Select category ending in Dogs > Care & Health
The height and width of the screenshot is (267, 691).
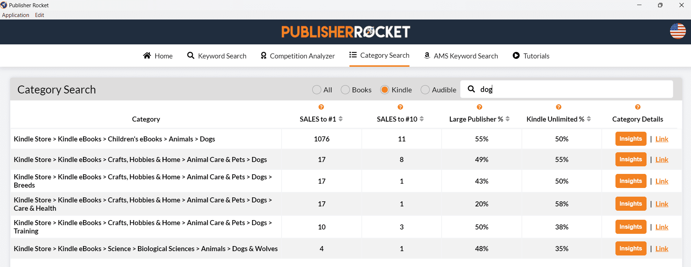click(x=143, y=204)
